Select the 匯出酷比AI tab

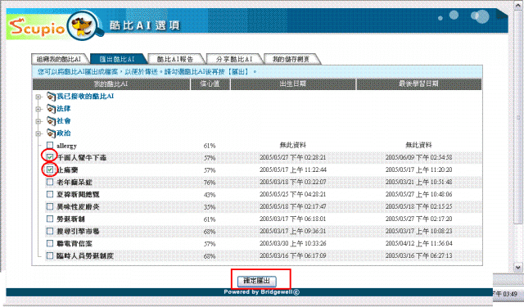tap(117, 60)
